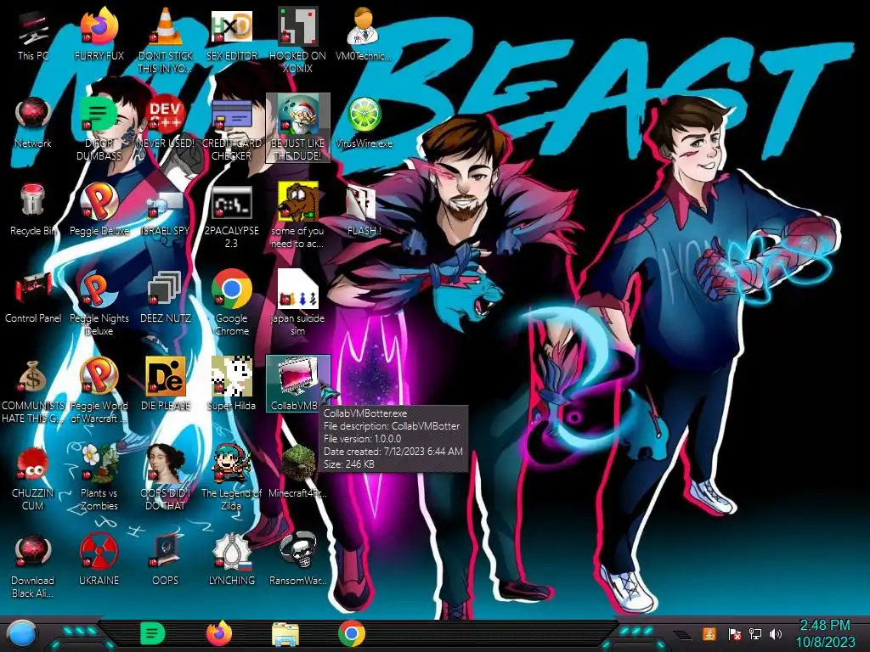Select the HOOKED ON XONIX icon
Image resolution: width=870 pixels, height=652 pixels.
pos(298,41)
